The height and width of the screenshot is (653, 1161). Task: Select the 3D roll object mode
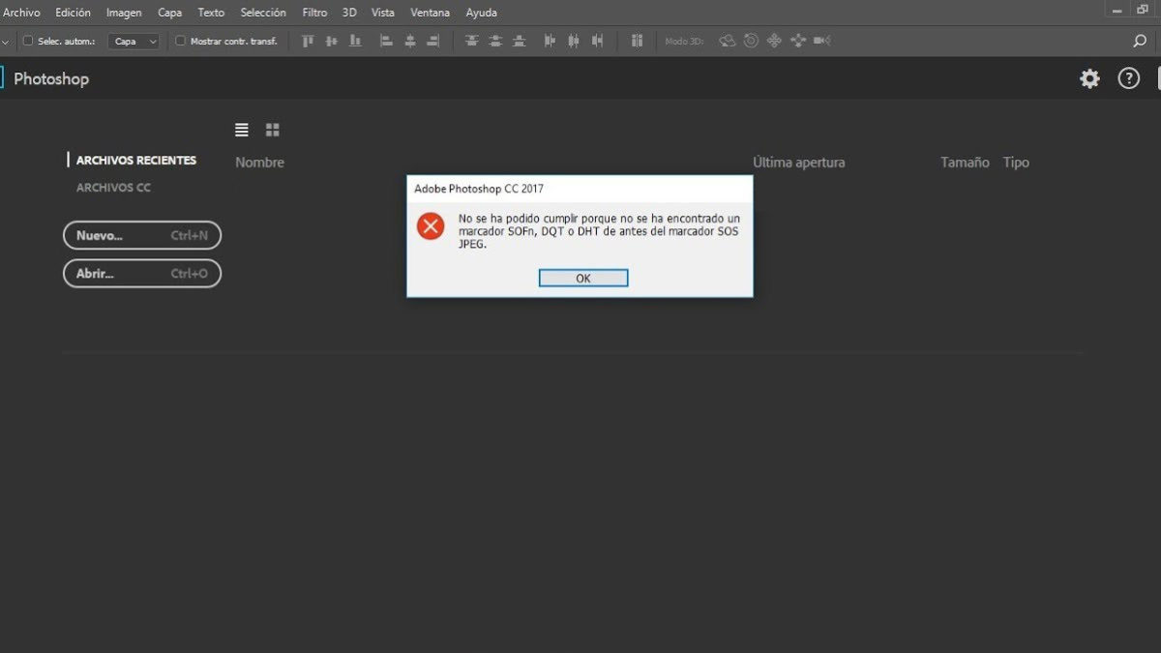click(751, 41)
